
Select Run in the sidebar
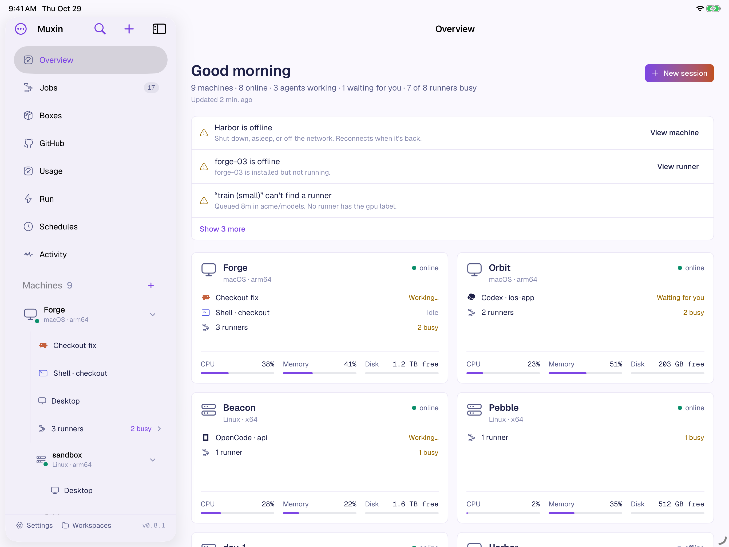click(x=91, y=199)
